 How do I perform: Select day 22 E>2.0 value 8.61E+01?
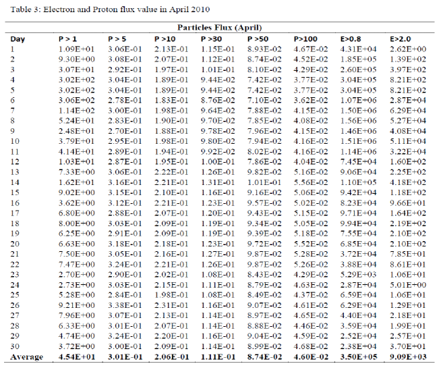coord(408,265)
